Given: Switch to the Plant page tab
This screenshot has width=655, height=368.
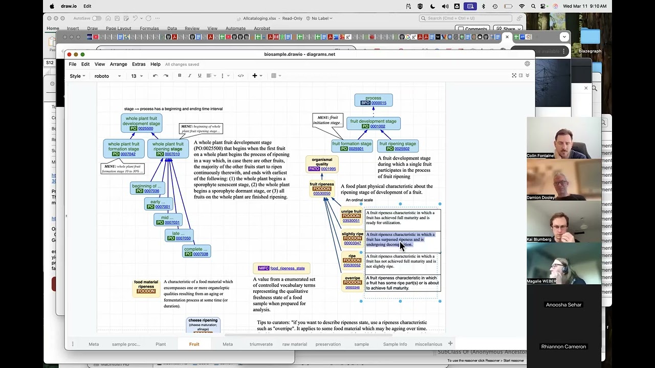Looking at the screenshot, I should coord(161,344).
